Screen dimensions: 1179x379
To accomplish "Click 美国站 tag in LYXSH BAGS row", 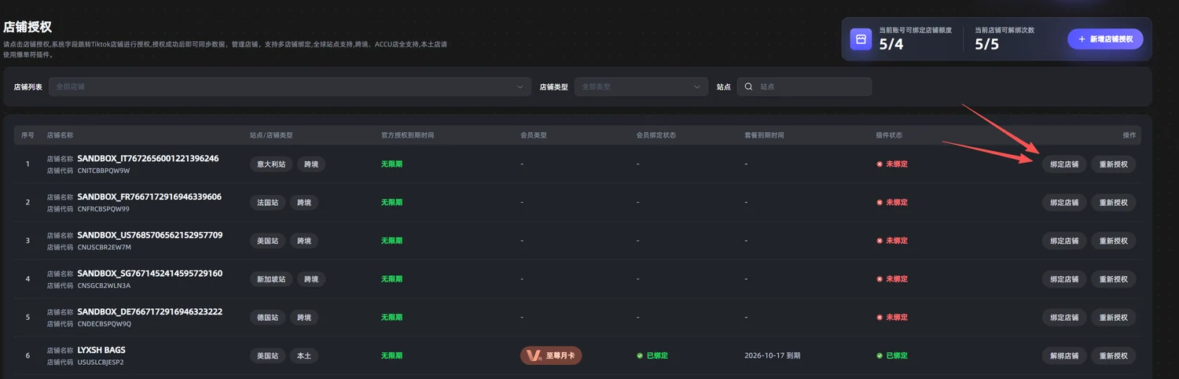I will 268,355.
